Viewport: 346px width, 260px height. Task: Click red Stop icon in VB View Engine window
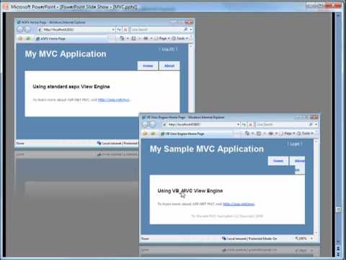coord(251,124)
